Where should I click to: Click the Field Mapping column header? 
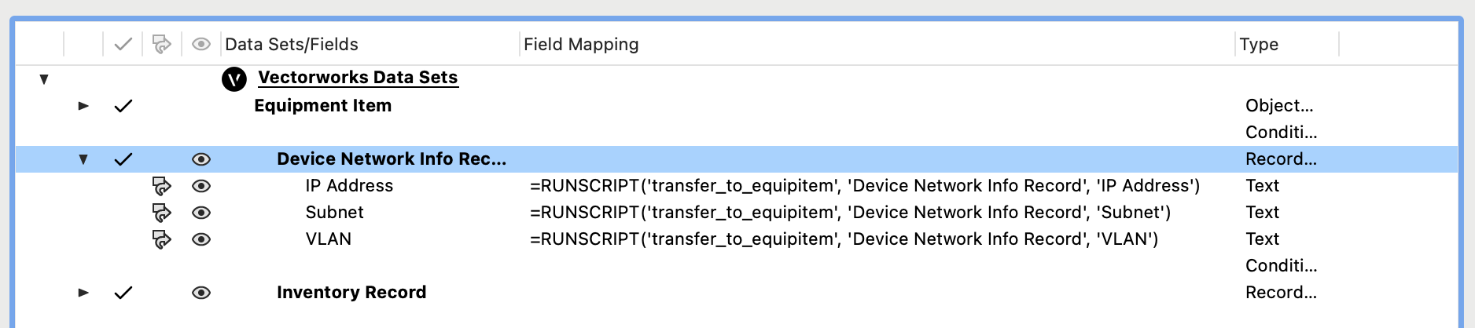(x=581, y=45)
